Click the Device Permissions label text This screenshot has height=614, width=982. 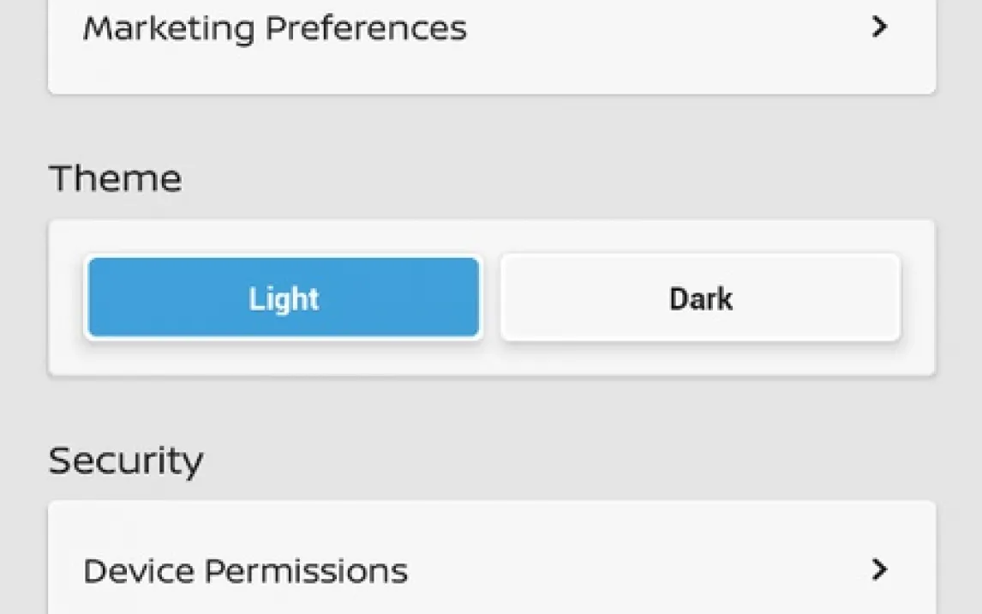tap(245, 570)
